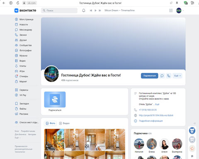
Task: Open the balcony terrace photo
Action: (x=54, y=140)
